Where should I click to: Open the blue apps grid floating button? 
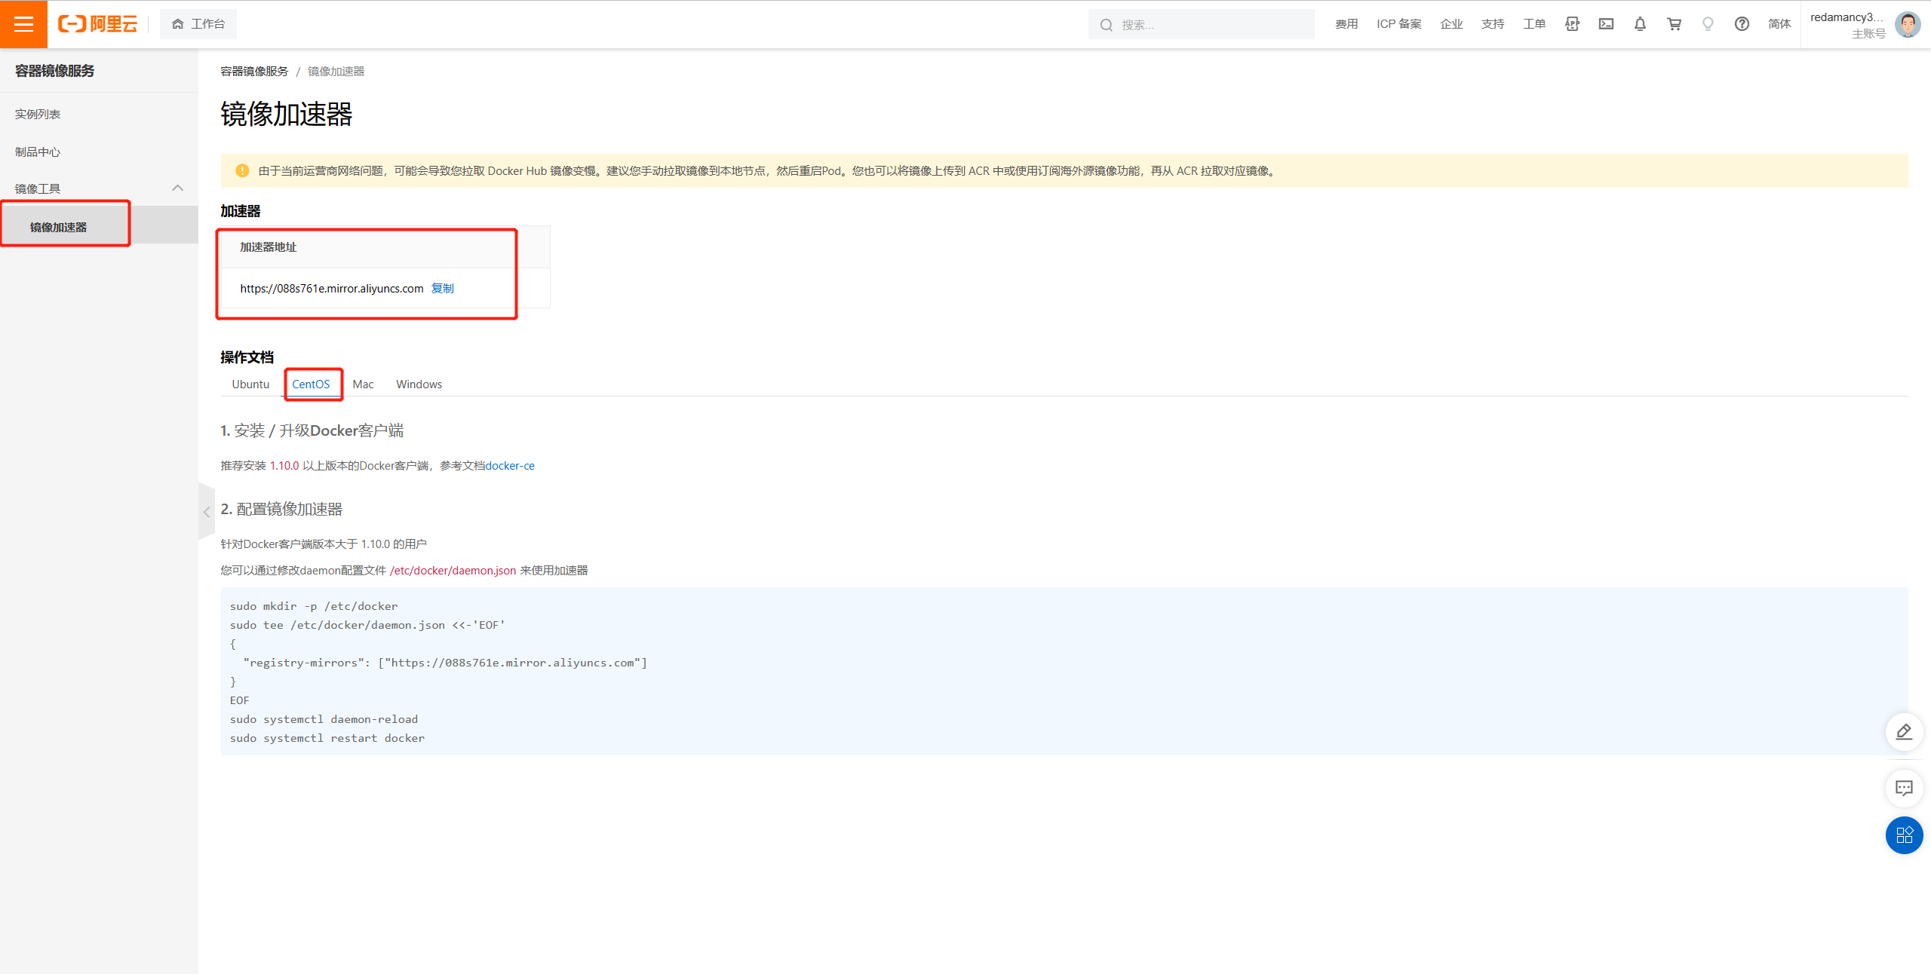[x=1904, y=835]
